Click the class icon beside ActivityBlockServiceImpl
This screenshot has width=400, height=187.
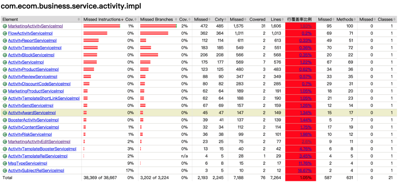click(4, 55)
